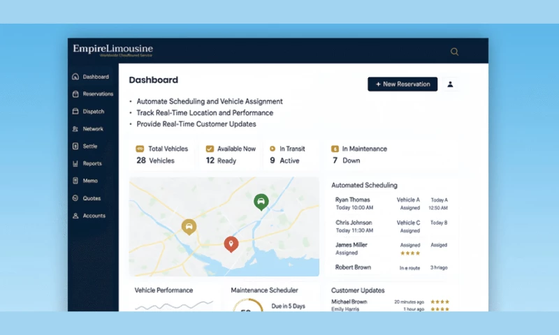Click James Miller's star rating
This screenshot has height=335, width=559.
coord(410,253)
